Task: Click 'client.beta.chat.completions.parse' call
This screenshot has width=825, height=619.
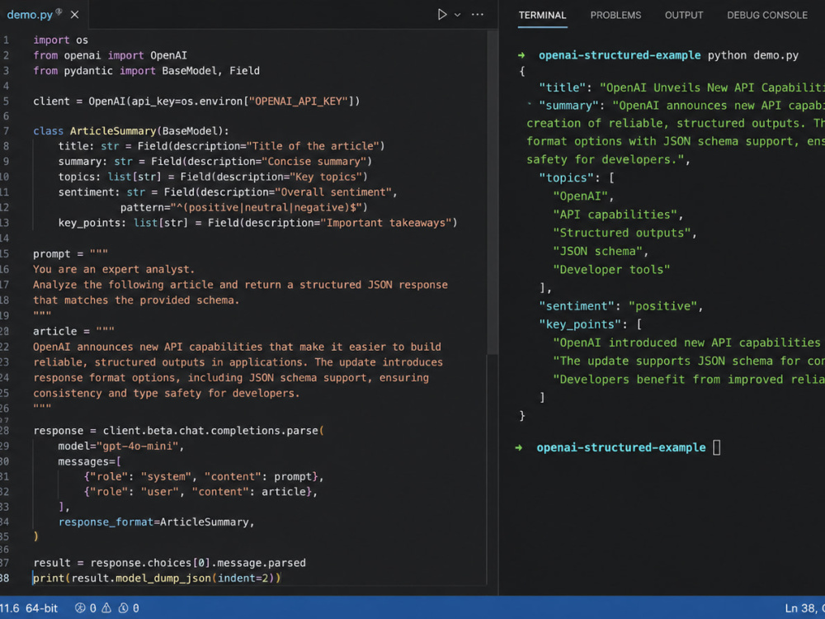Action: coord(210,431)
